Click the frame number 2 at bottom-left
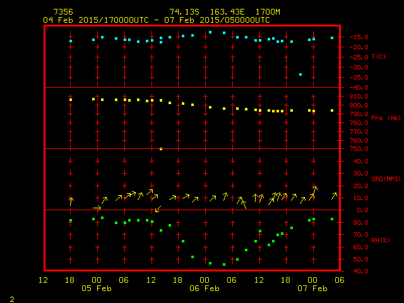 [12, 298]
